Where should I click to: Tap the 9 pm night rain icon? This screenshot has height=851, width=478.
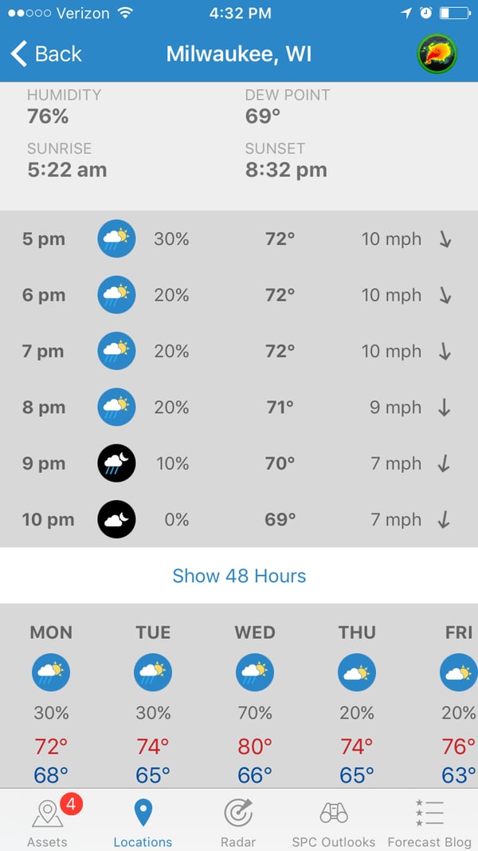pos(116,463)
